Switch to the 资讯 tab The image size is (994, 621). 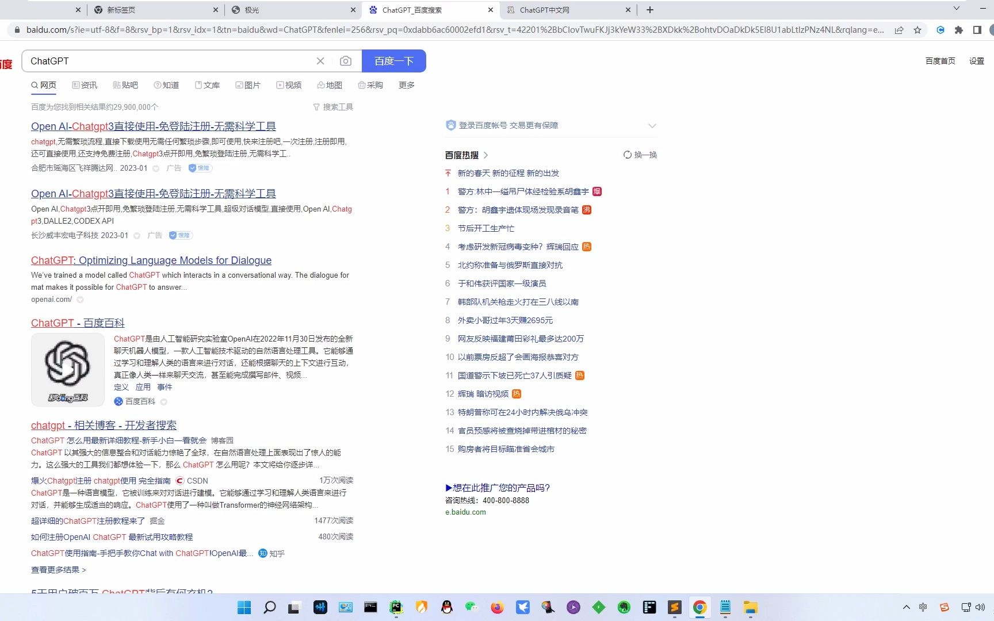point(85,85)
